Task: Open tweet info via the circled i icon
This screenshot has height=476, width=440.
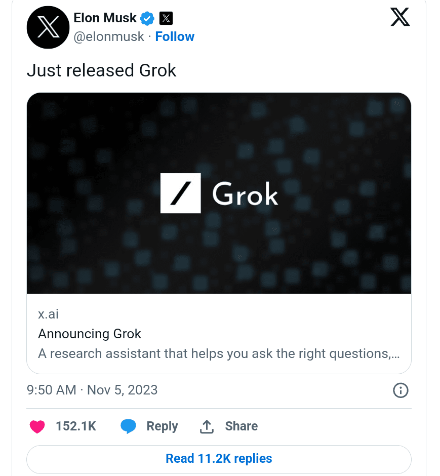Action: click(x=401, y=390)
